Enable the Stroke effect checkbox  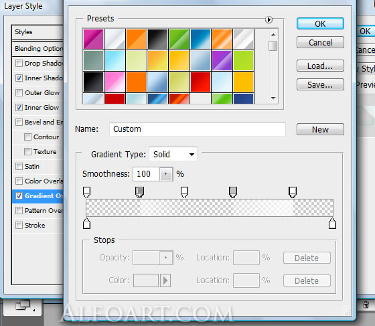click(x=19, y=226)
